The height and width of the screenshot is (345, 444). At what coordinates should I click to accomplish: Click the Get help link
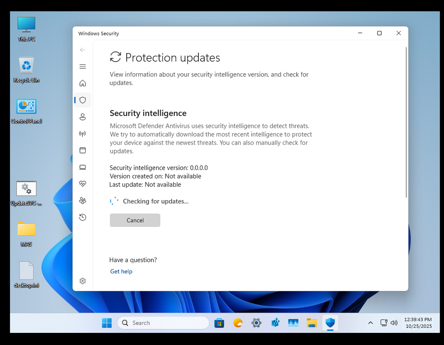[x=121, y=271]
